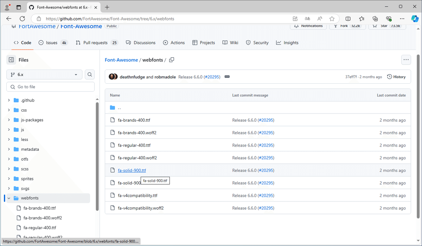Click deathnfudge avatar image

coord(111,77)
